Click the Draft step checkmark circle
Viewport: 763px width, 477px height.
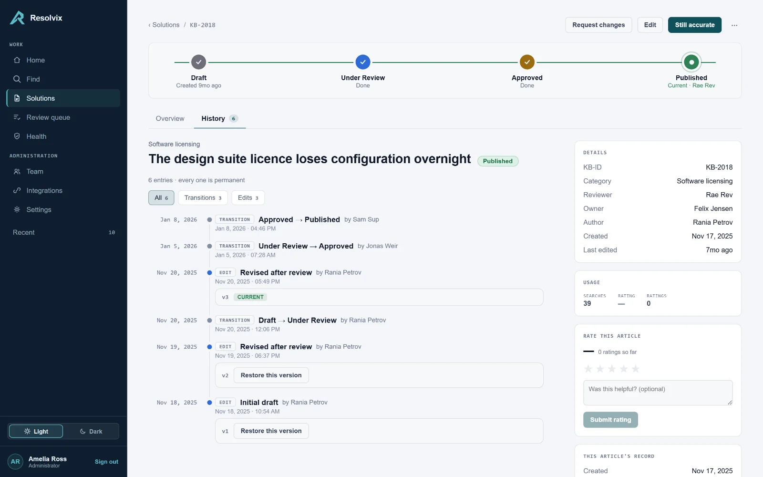click(199, 62)
